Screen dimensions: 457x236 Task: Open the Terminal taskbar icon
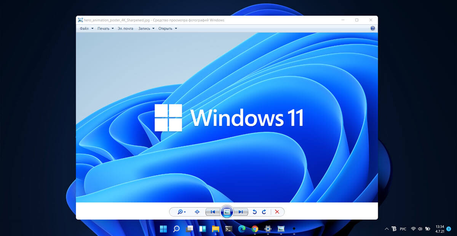click(x=228, y=229)
